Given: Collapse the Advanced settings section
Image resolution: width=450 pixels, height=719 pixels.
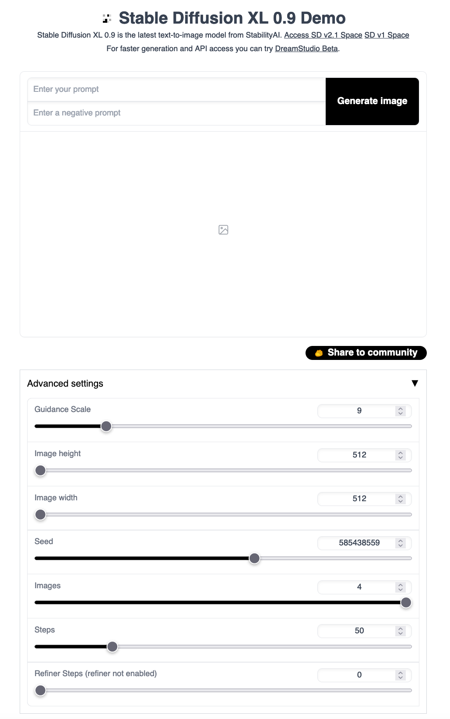Looking at the screenshot, I should (x=414, y=383).
